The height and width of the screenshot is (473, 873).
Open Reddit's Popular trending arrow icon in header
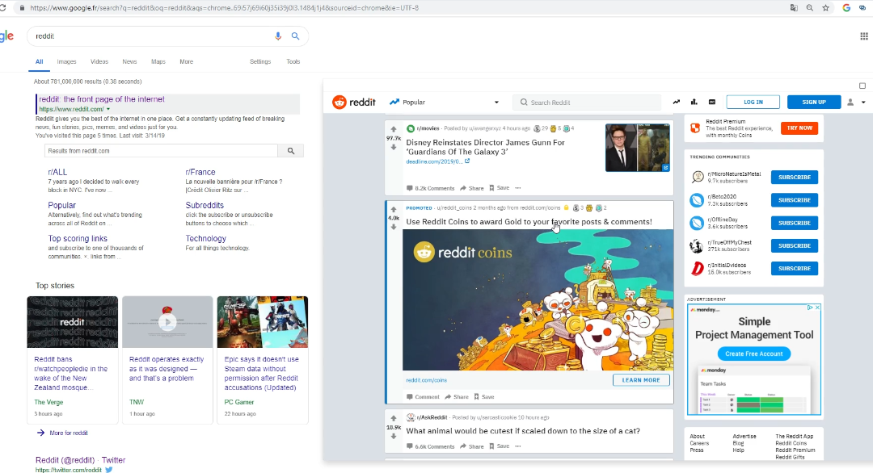[677, 103]
